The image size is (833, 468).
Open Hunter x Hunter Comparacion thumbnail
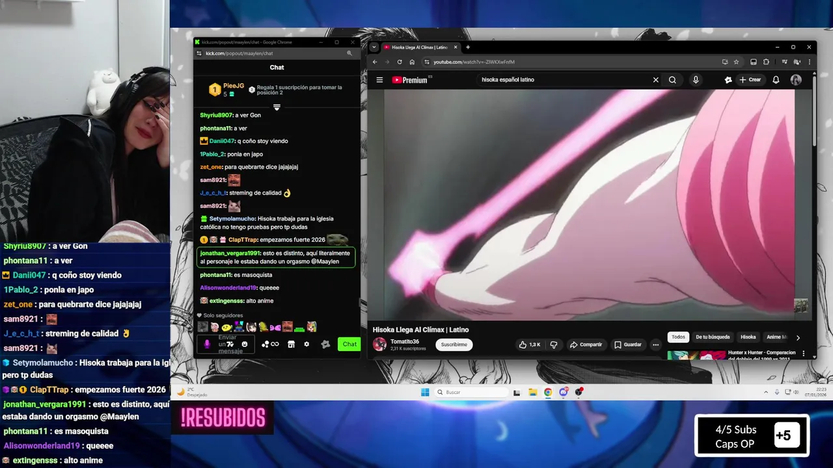[695, 355]
